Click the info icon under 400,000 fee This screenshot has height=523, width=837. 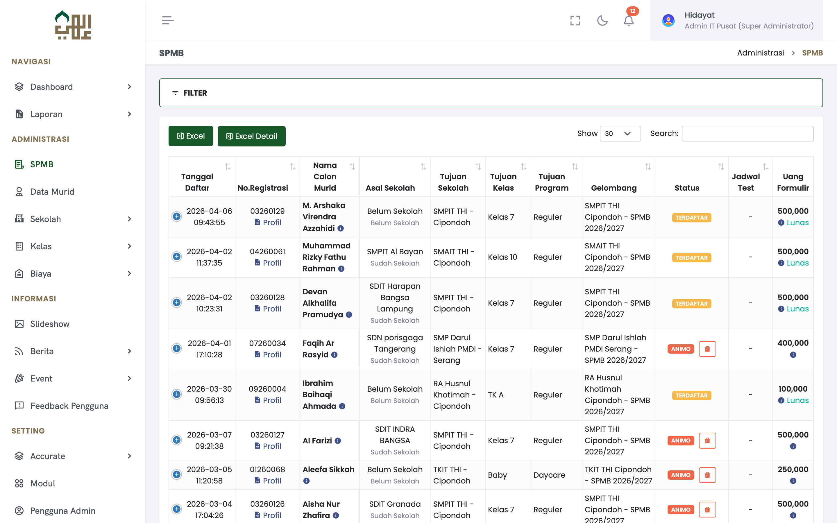(x=793, y=355)
